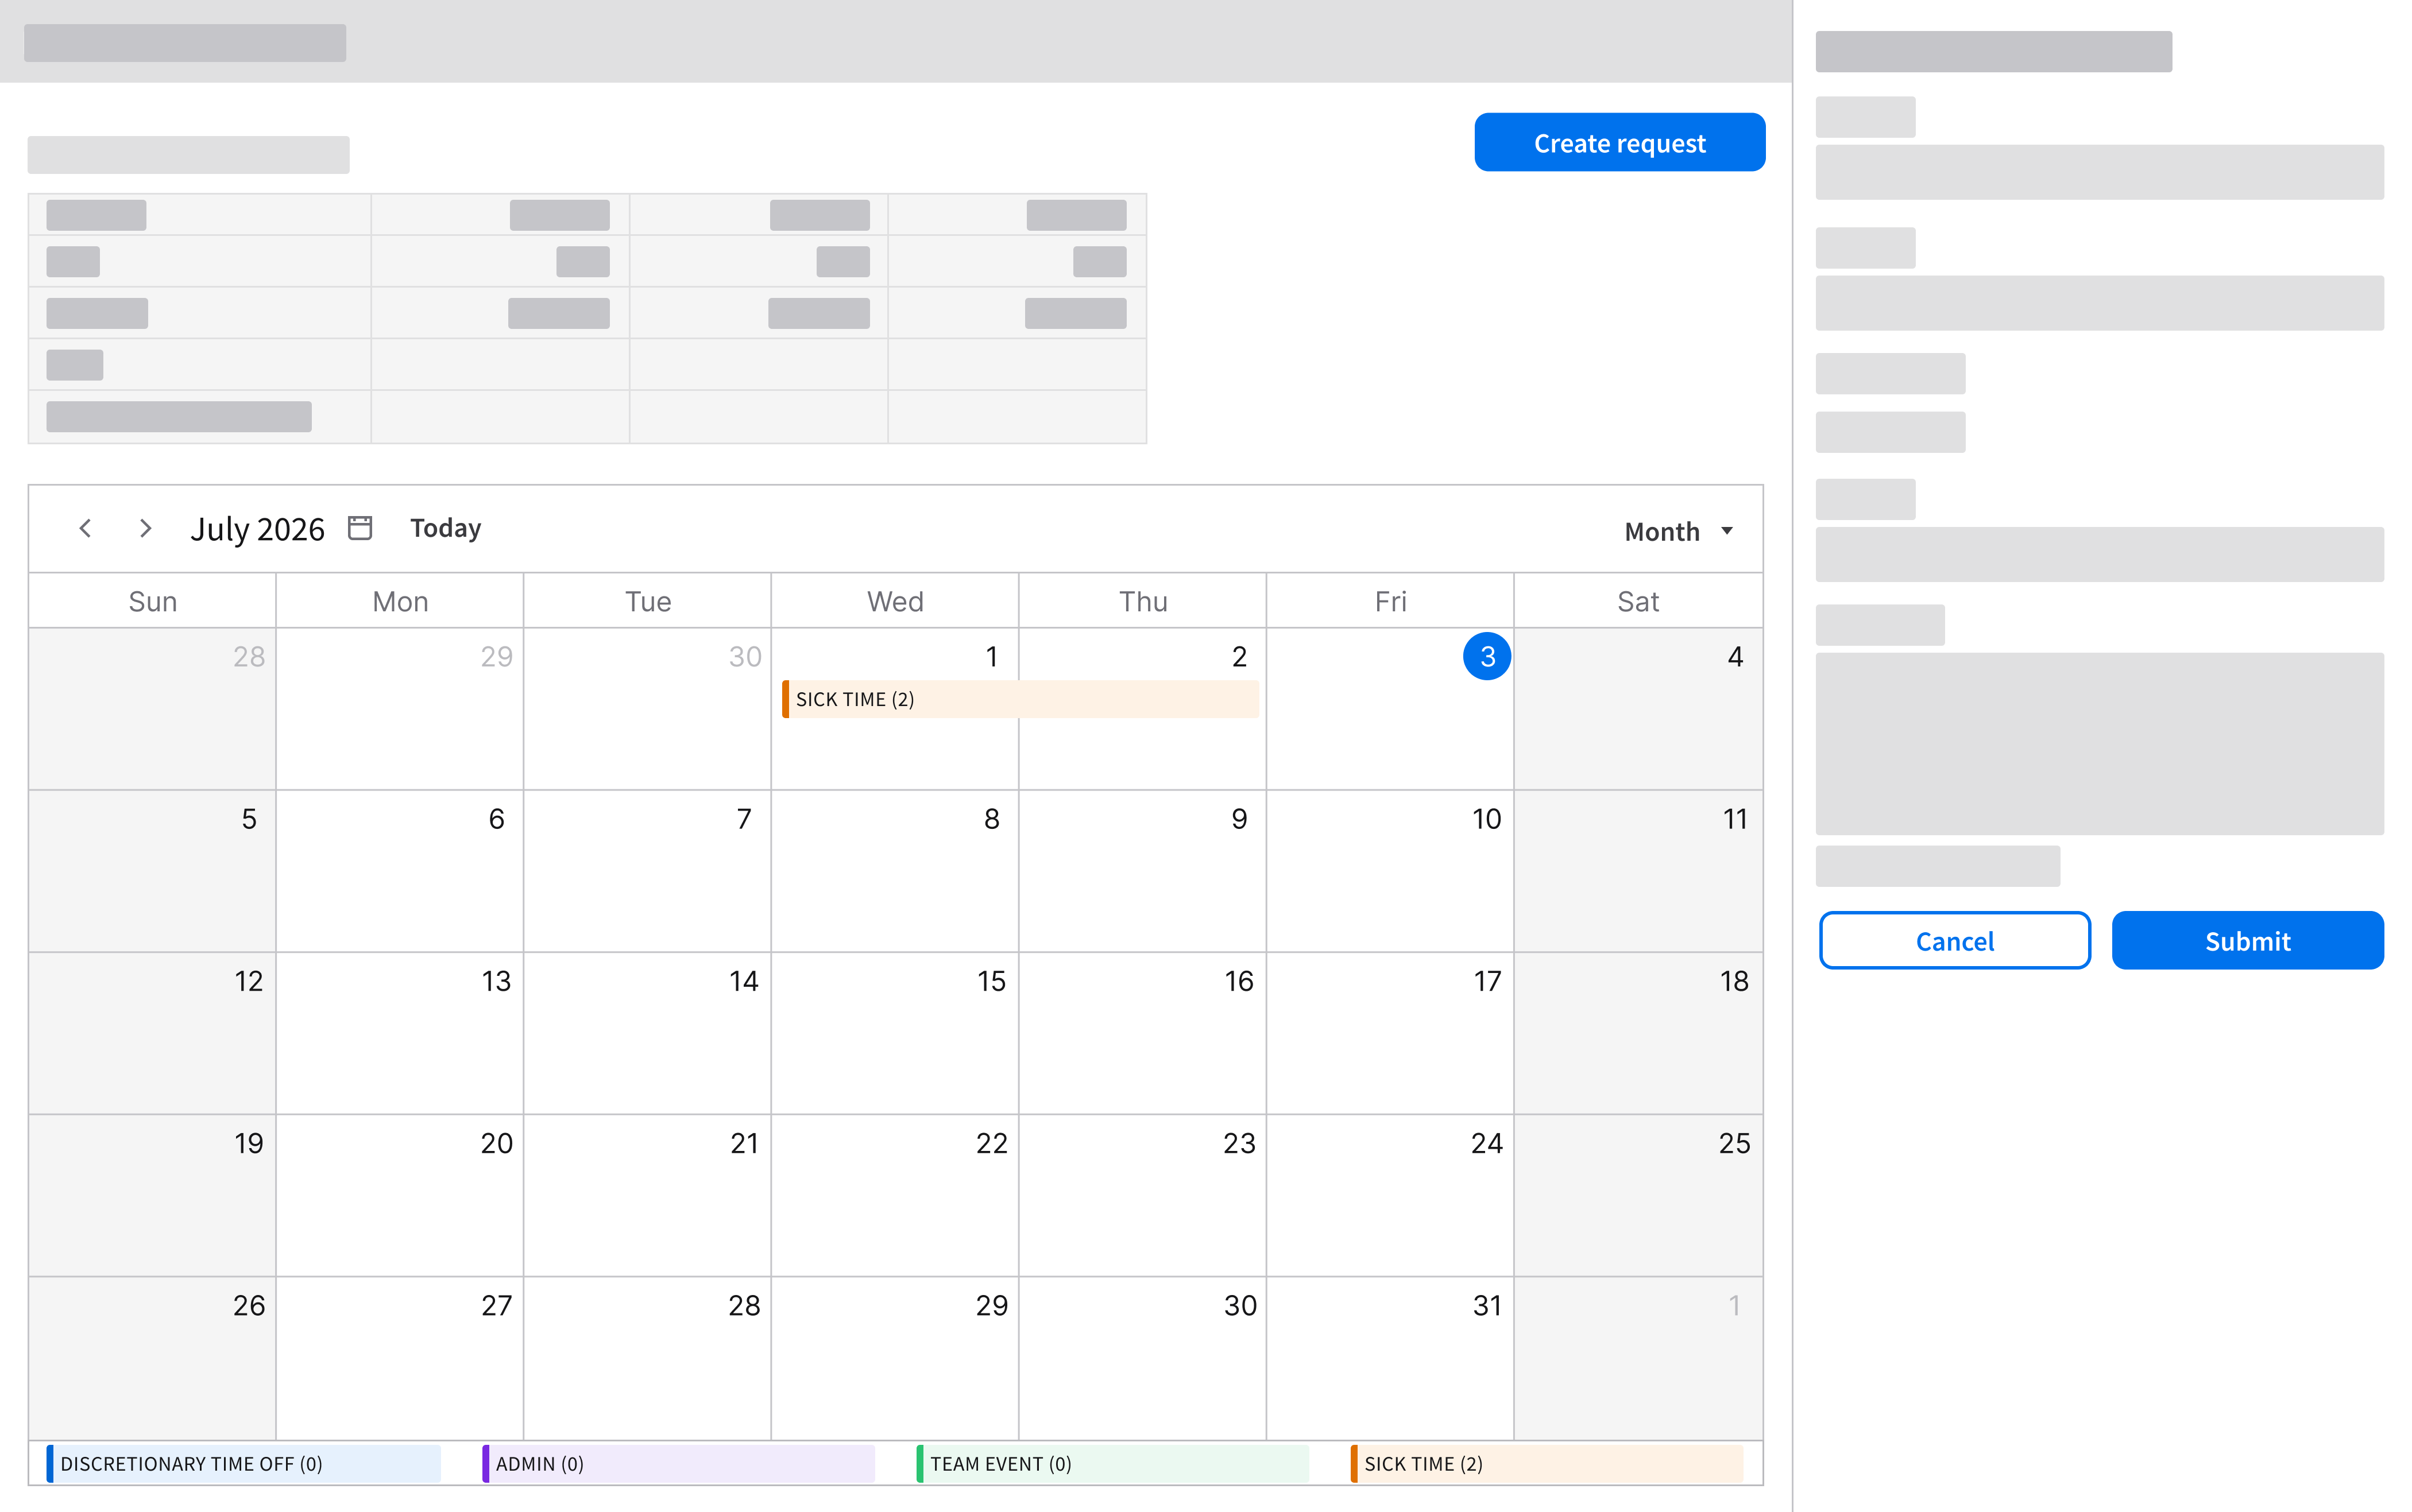The image size is (2412, 1512).
Task: Go to next month arrow
Action: [145, 528]
